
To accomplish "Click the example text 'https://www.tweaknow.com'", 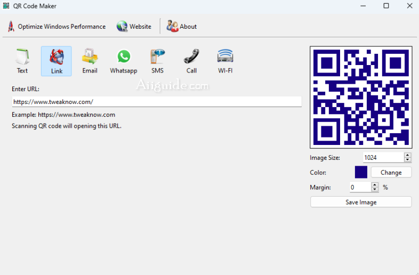I will (x=76, y=115).
